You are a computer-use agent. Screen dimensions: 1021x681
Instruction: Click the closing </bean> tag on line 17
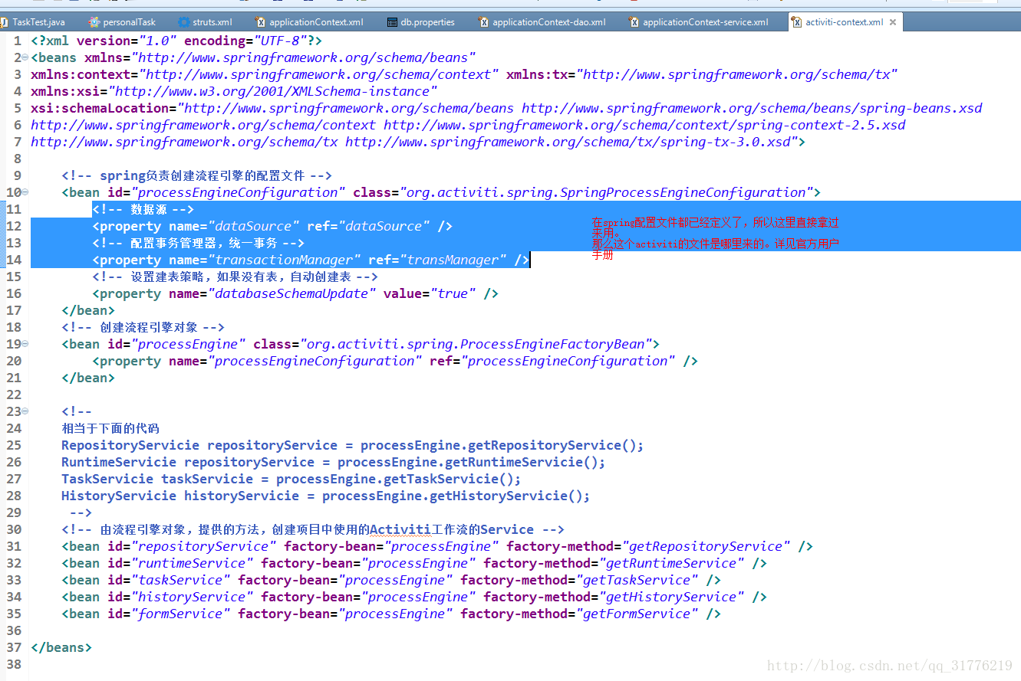[x=88, y=310]
